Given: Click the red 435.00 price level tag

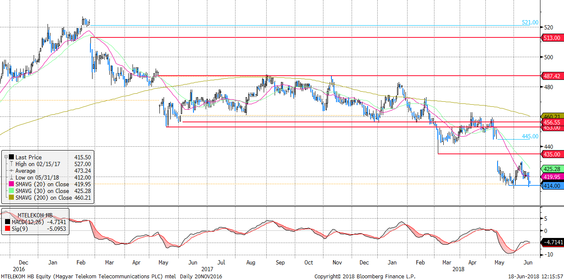Looking at the screenshot, I should point(552,154).
